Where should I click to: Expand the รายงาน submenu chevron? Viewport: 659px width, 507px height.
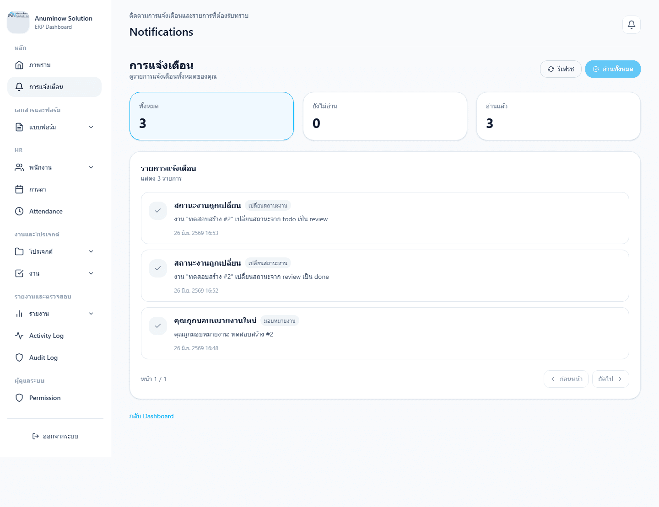pos(91,314)
